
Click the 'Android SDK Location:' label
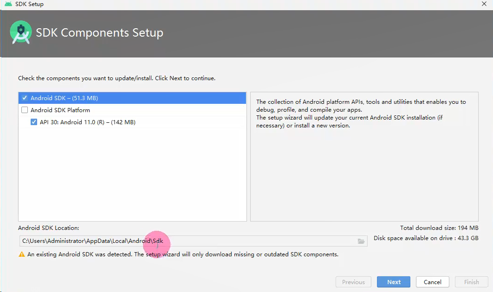tap(48, 228)
